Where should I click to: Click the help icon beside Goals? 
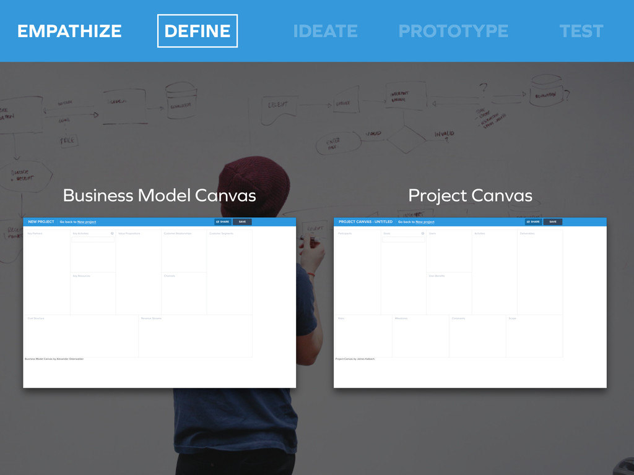pos(423,234)
